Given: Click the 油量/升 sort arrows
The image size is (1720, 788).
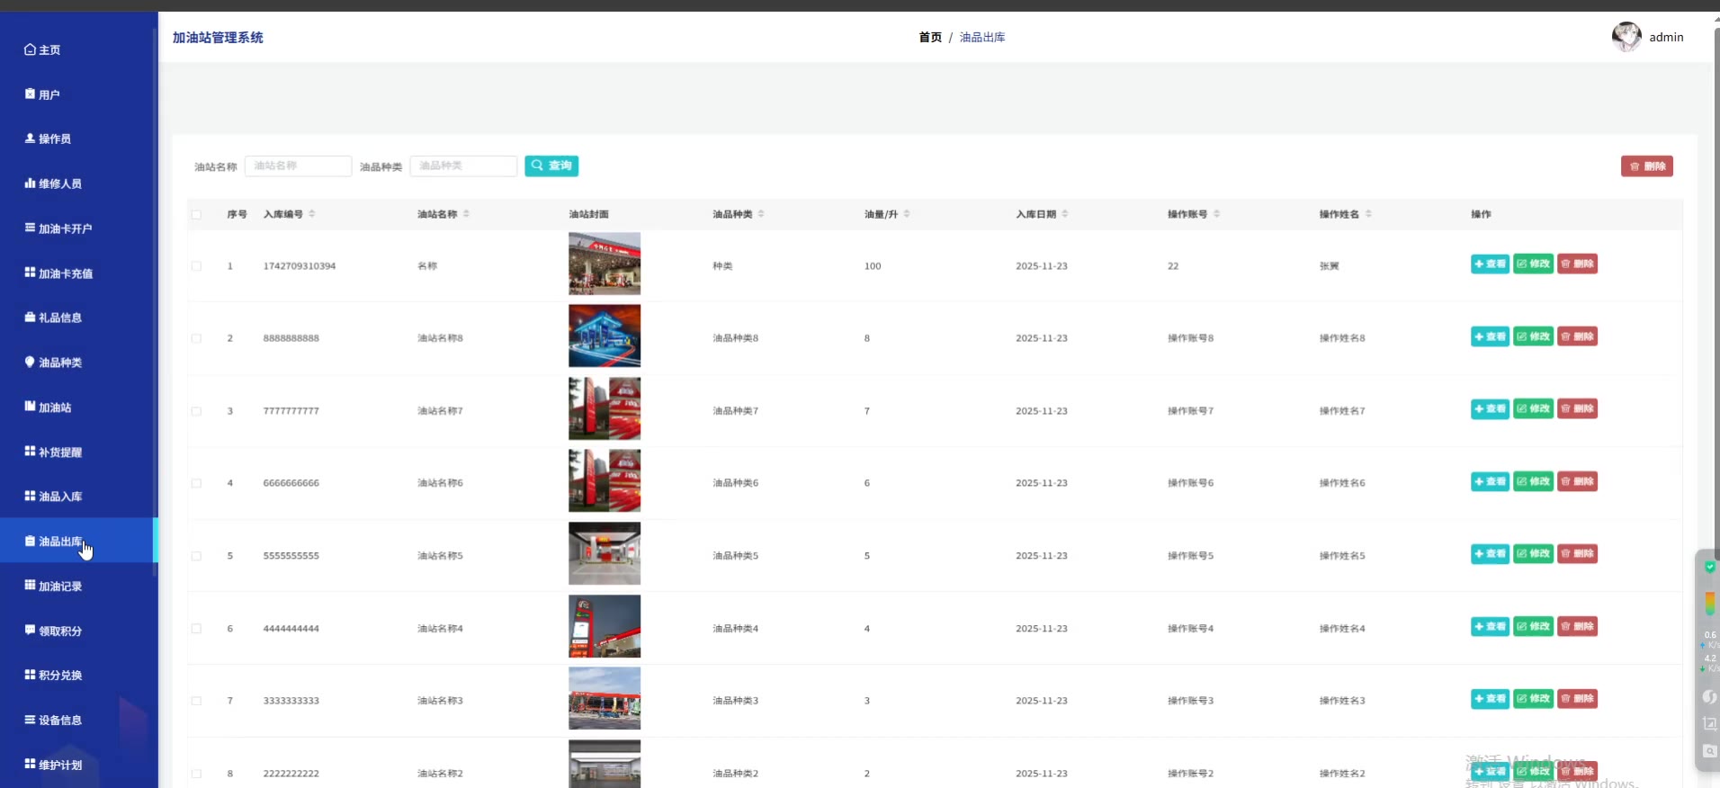Looking at the screenshot, I should (907, 214).
